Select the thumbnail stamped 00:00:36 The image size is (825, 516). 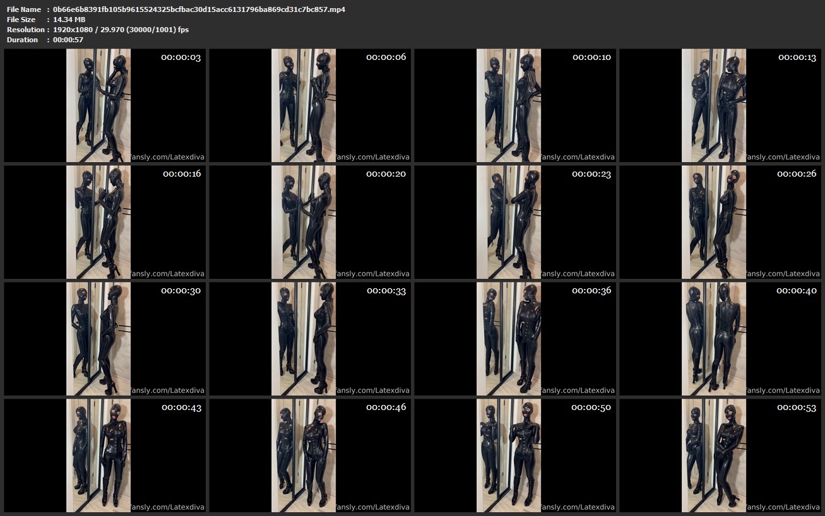515,339
